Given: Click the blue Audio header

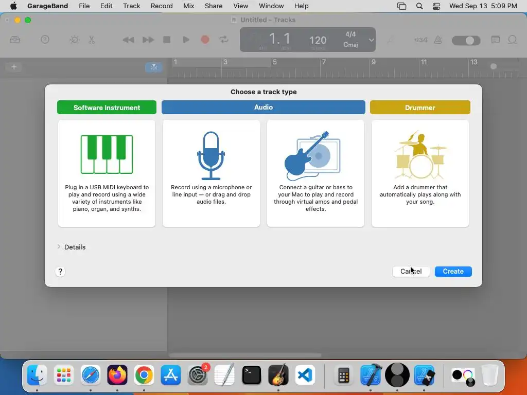Looking at the screenshot, I should (263, 107).
